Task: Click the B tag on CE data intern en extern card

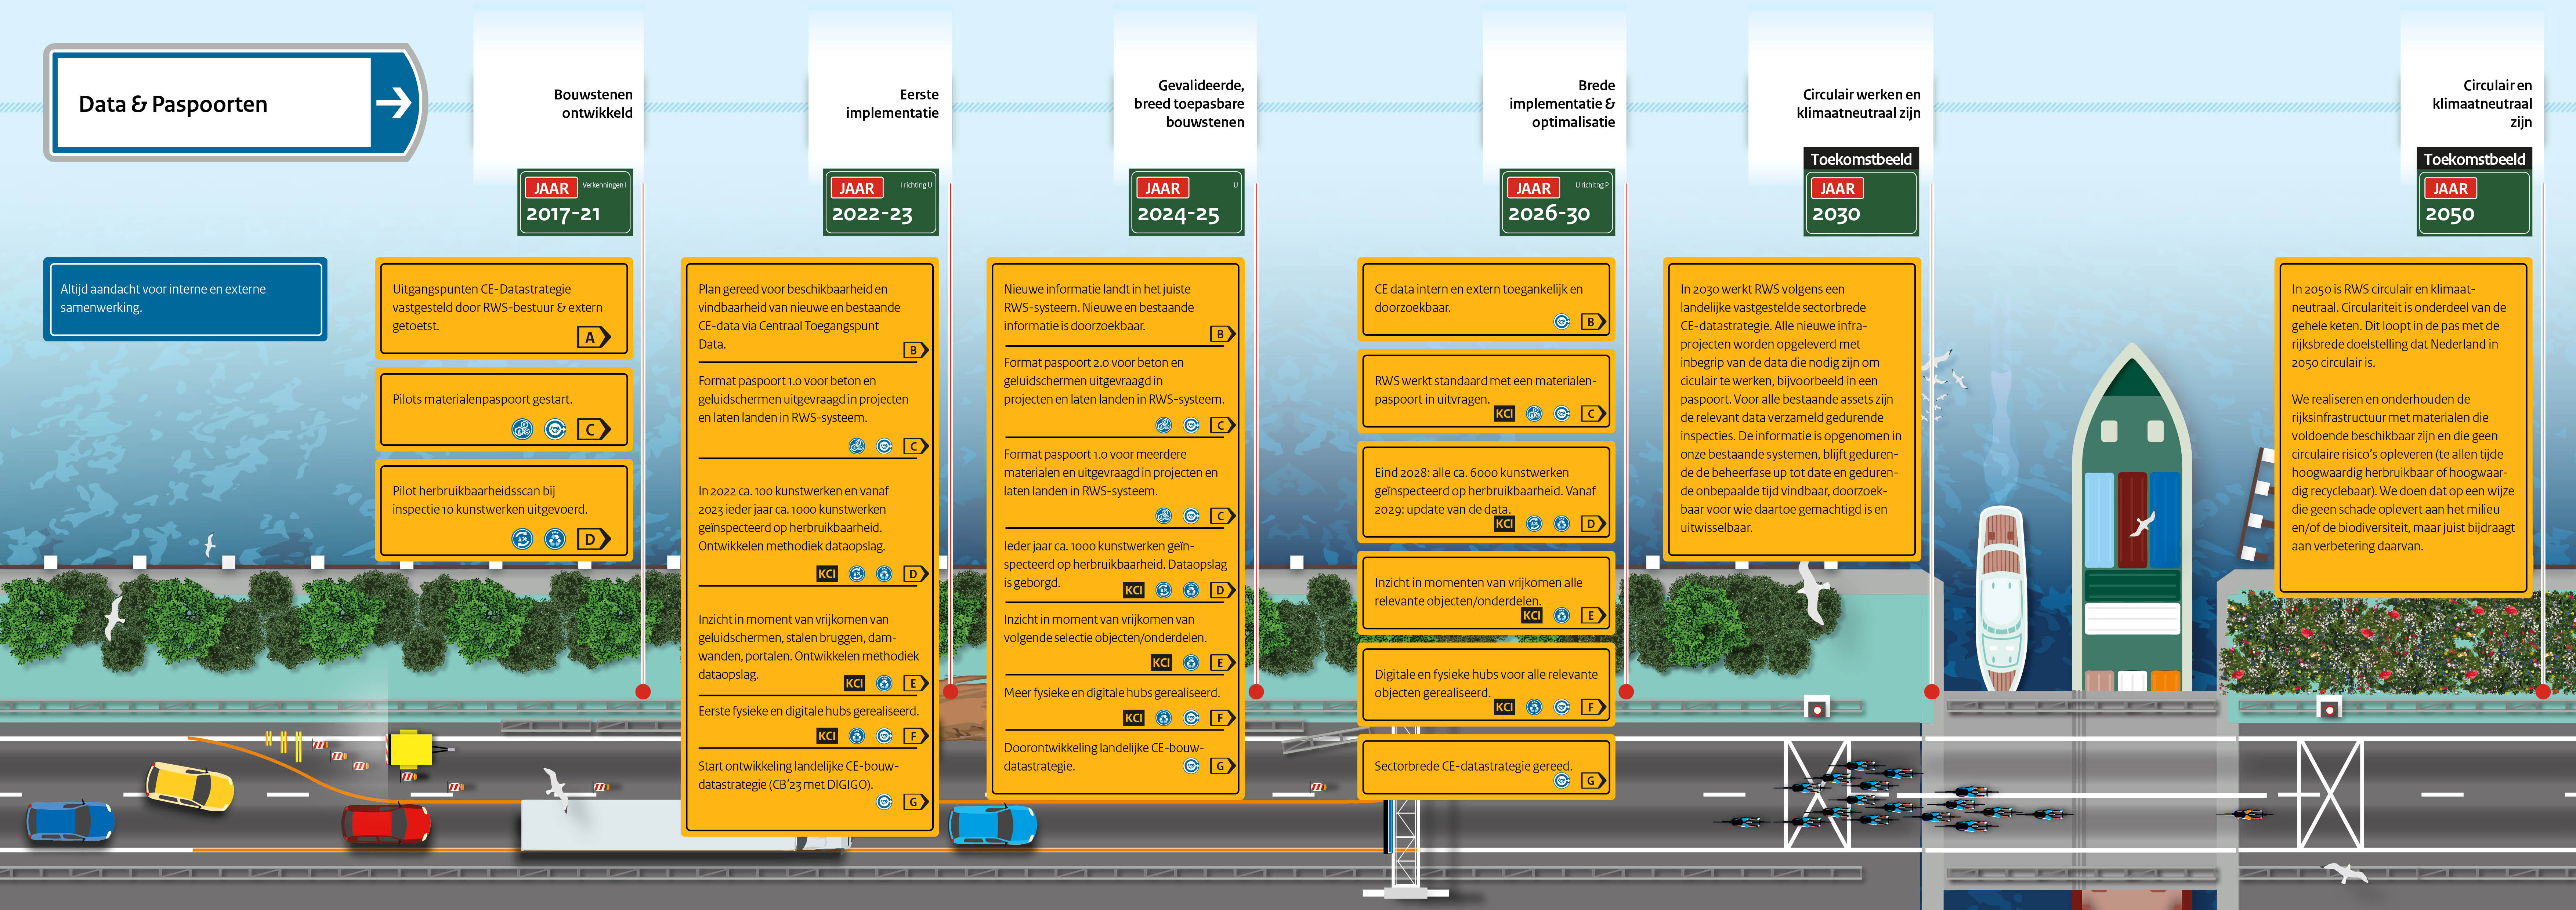Action: 1593,322
